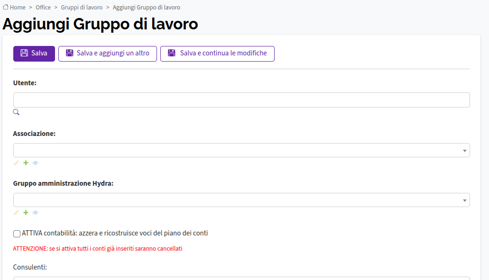Click Salva e continua le modifiche
This screenshot has height=280, width=489.
(x=217, y=54)
